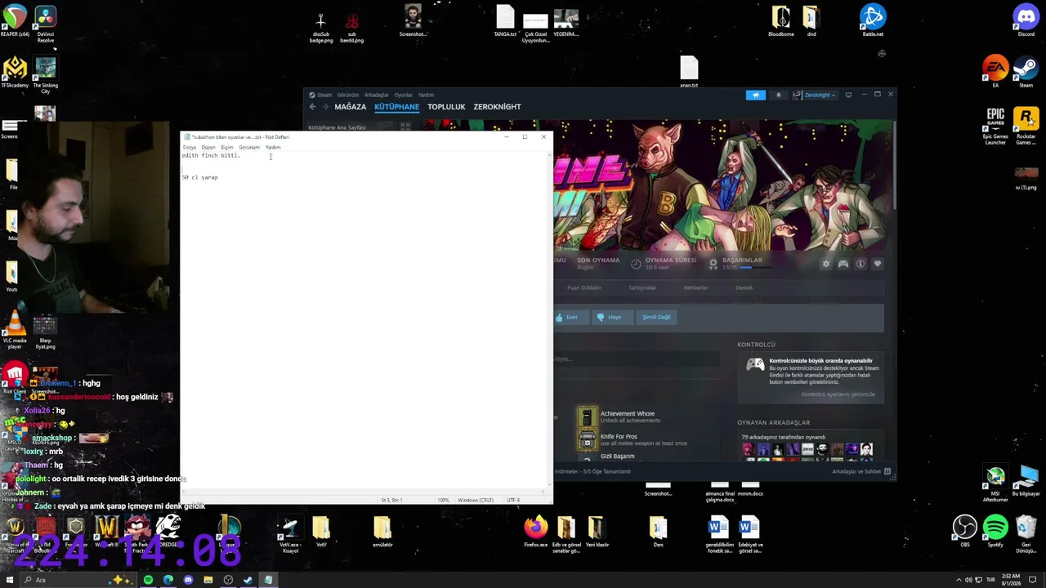Screen dimensions: 1046x588
Task: Open Kontrolcü ayarlarını görüntüle link
Action: pos(838,394)
